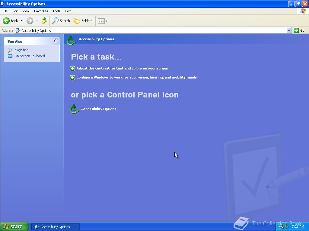Open the Back history dropdown arrow
309x231 pixels.
coord(21,21)
